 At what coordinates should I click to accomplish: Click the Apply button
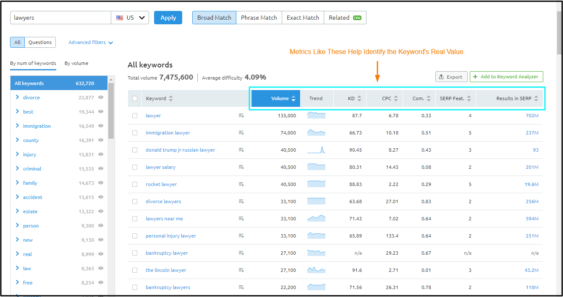point(168,18)
